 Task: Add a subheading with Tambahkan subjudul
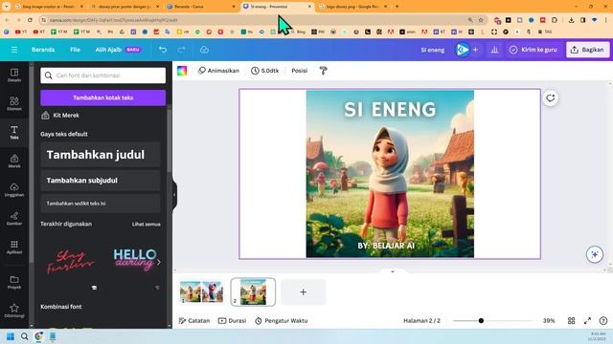tap(101, 181)
